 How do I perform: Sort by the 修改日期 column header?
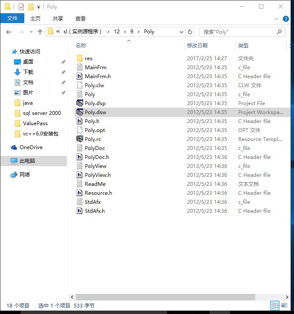pos(197,46)
